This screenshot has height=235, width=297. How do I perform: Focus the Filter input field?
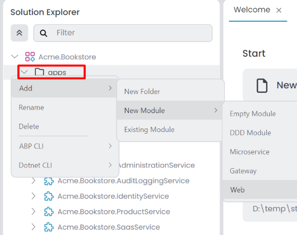pyautogui.click(x=123, y=33)
